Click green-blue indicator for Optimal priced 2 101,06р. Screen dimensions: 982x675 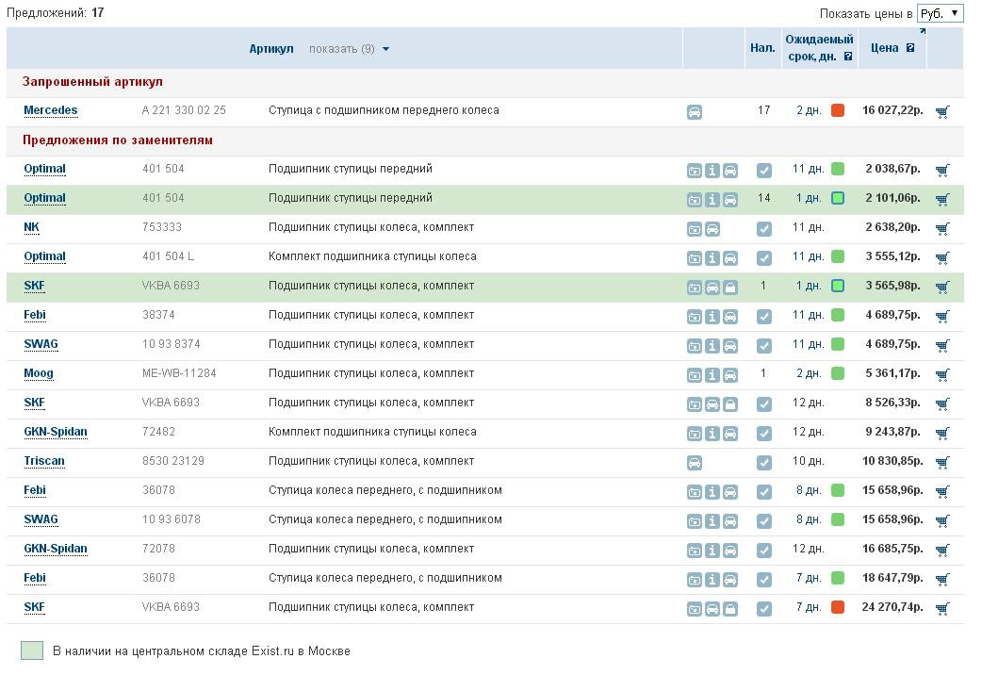pyautogui.click(x=837, y=198)
